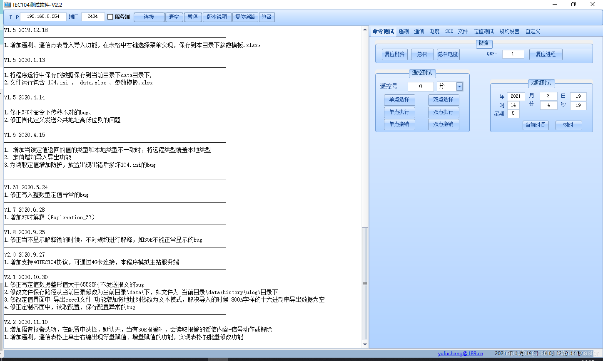Click the 双点选择 button
Viewport: 603px width, 361px height.
(444, 100)
